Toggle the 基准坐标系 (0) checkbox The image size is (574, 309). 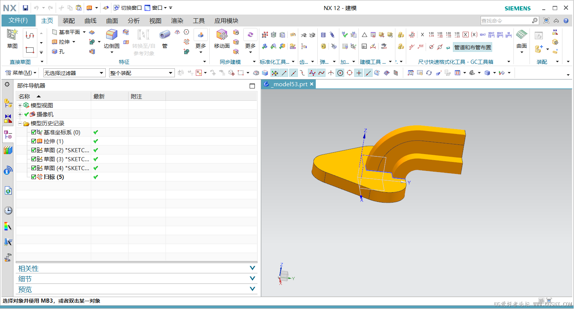(34, 132)
